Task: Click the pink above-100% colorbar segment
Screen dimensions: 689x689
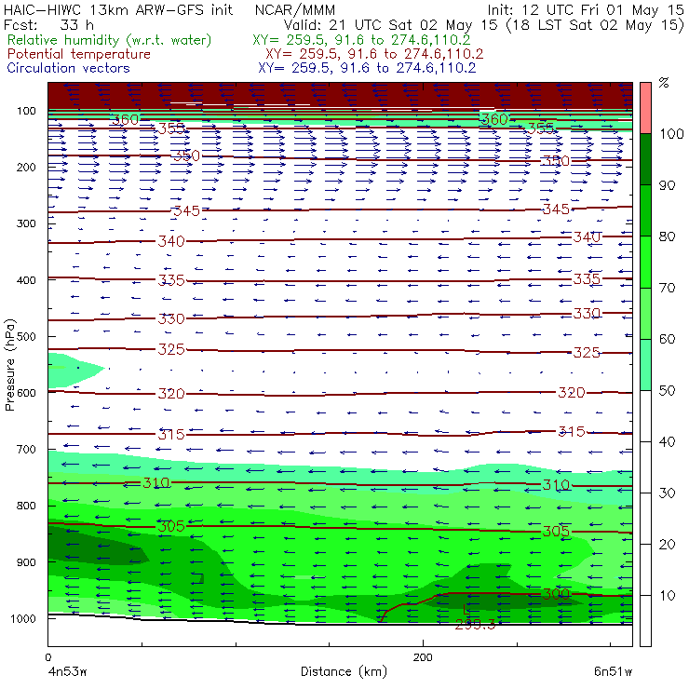Action: [x=645, y=108]
